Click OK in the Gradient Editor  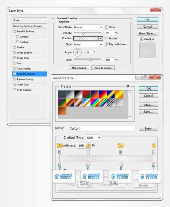point(149,88)
